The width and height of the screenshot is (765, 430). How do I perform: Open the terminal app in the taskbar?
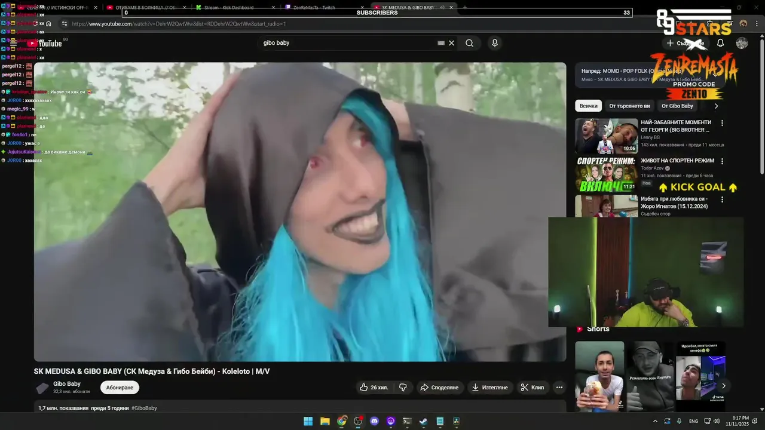point(407,421)
